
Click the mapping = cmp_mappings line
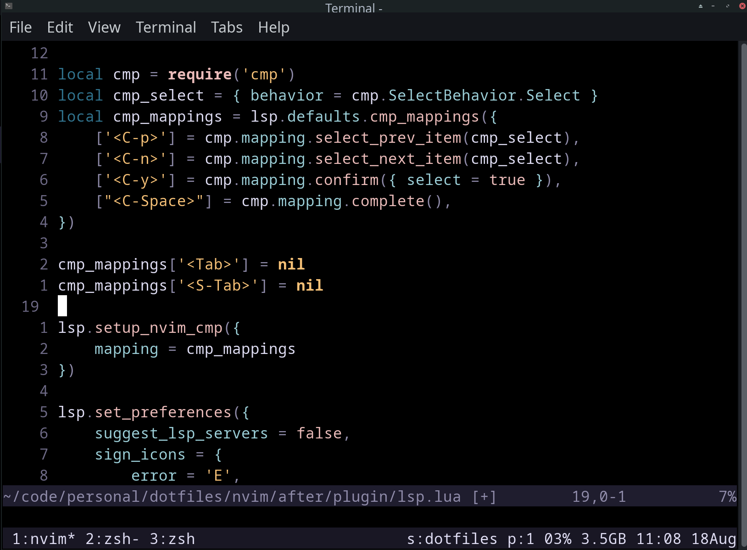[x=195, y=349]
